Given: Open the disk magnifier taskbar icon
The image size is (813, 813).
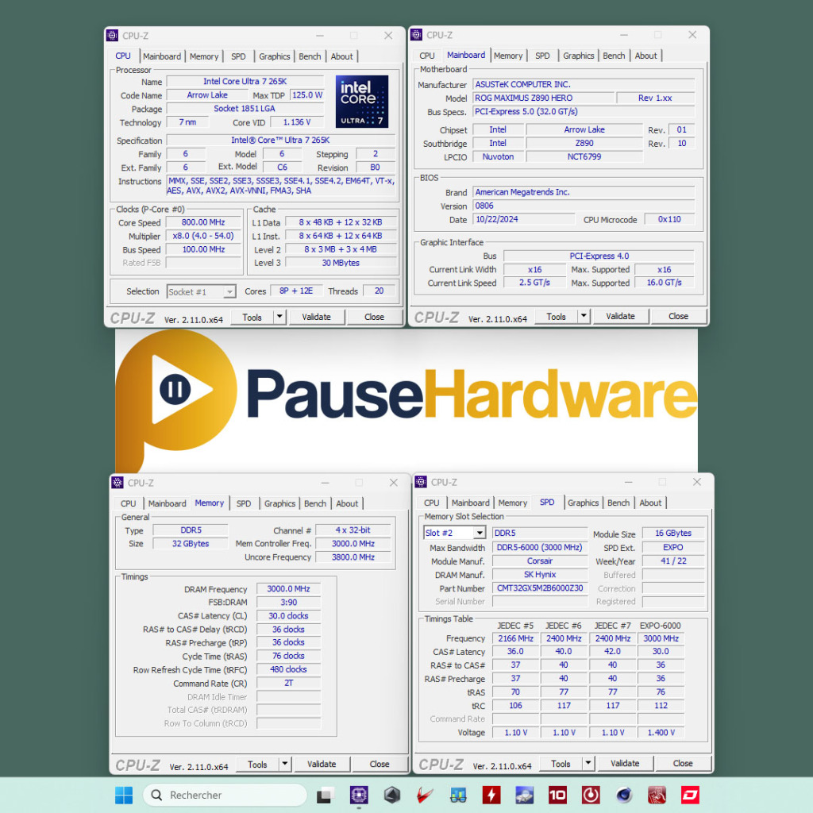Looking at the screenshot, I should 524,795.
